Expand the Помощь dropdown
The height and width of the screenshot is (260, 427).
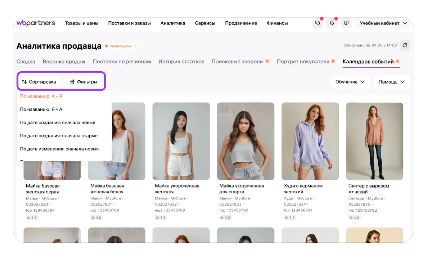(x=392, y=82)
